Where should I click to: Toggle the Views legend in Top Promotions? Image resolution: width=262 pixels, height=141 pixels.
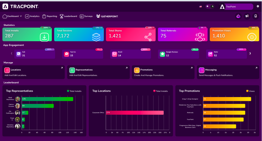(251, 91)
